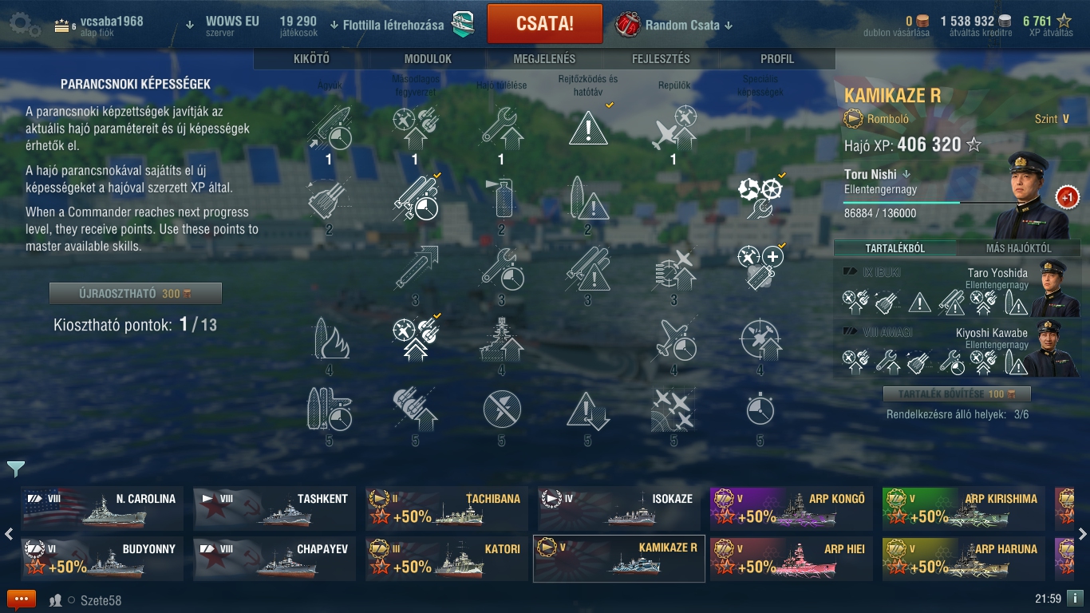Start battle with the CSATA! button

click(x=545, y=24)
